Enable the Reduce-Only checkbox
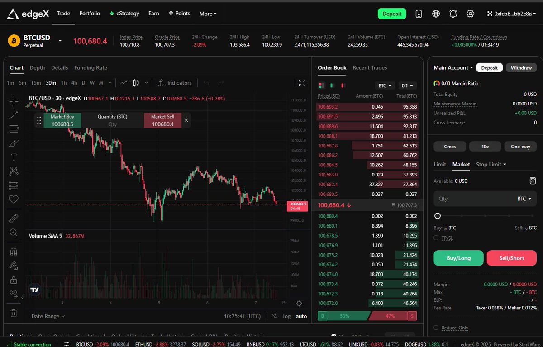The width and height of the screenshot is (543, 347). pyautogui.click(x=436, y=328)
